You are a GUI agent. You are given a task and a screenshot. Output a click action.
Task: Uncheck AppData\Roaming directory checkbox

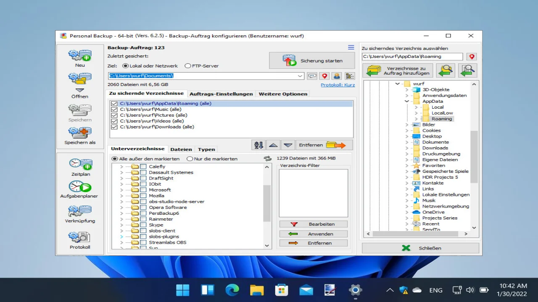point(114,104)
